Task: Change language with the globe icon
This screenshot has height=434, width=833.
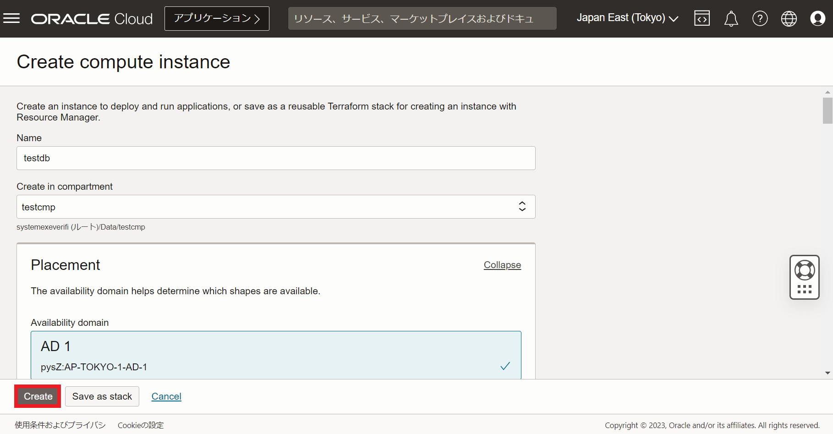Action: pos(789,18)
